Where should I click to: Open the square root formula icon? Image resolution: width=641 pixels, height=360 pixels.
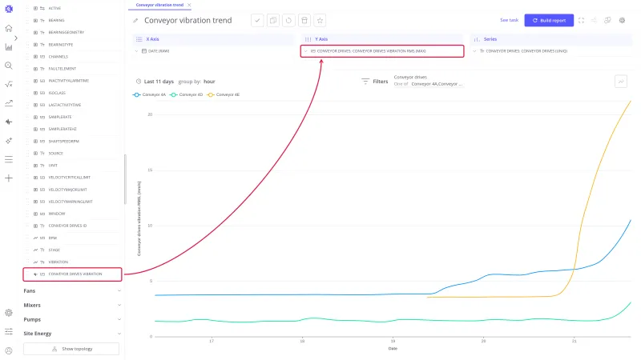pyautogui.click(x=9, y=85)
